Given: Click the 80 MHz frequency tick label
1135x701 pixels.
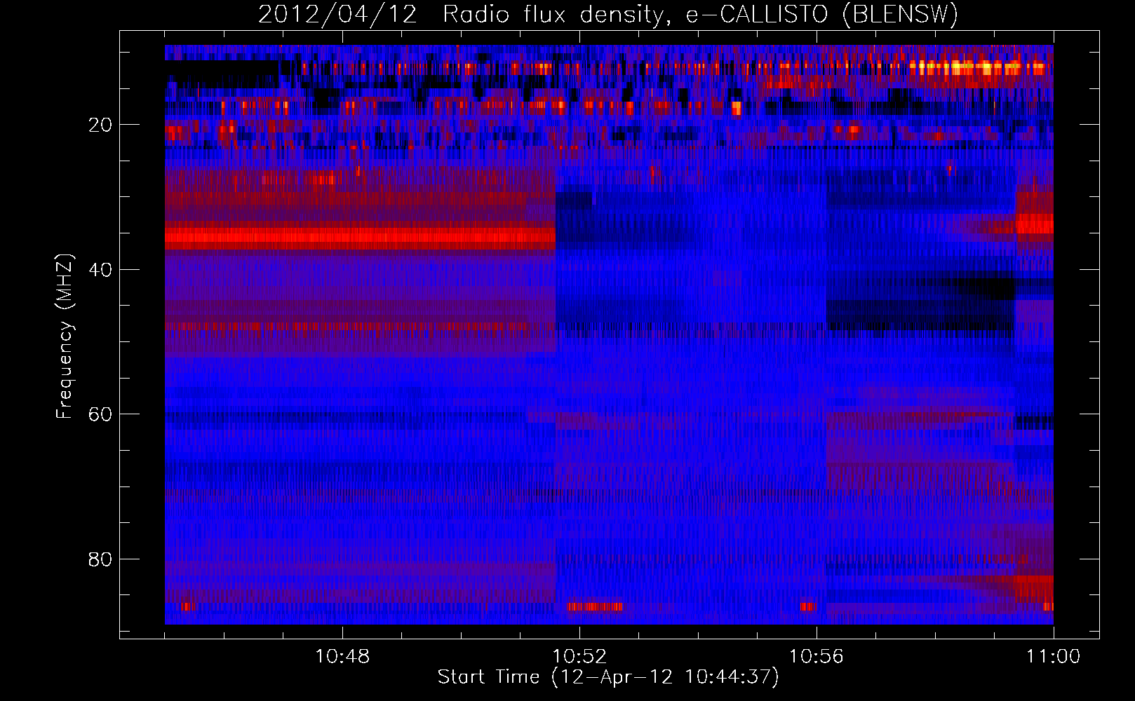Looking at the screenshot, I should pyautogui.click(x=100, y=559).
